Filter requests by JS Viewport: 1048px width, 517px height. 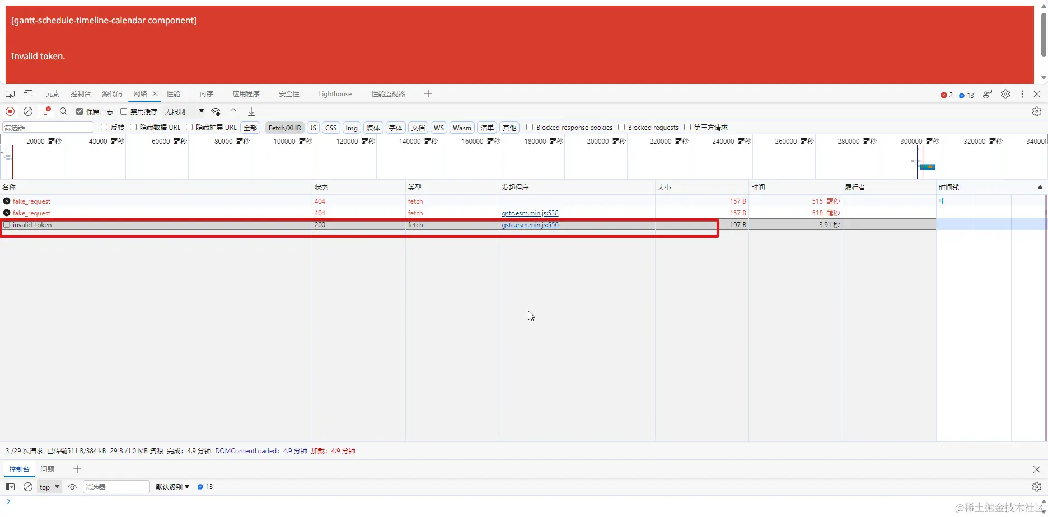[313, 128]
